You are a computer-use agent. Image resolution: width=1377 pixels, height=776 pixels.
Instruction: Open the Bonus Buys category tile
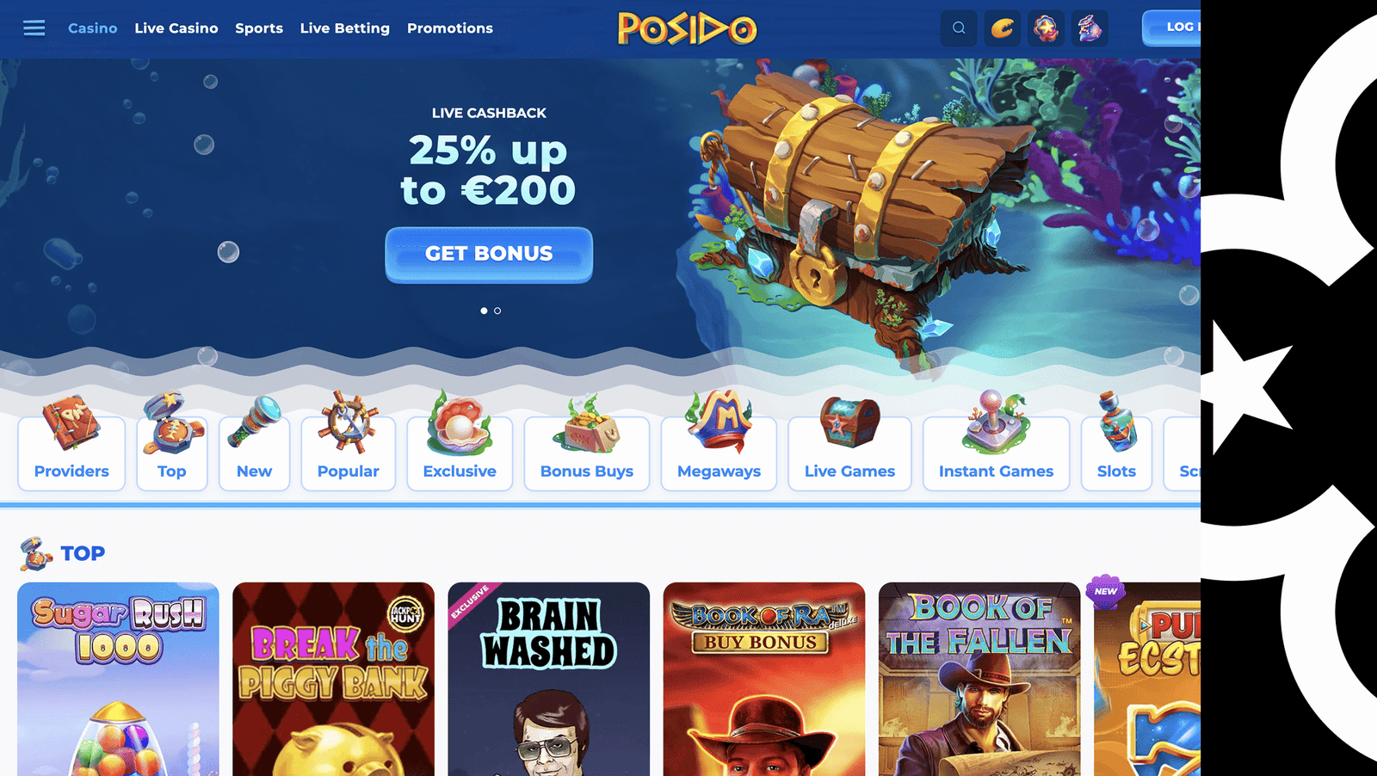click(587, 443)
